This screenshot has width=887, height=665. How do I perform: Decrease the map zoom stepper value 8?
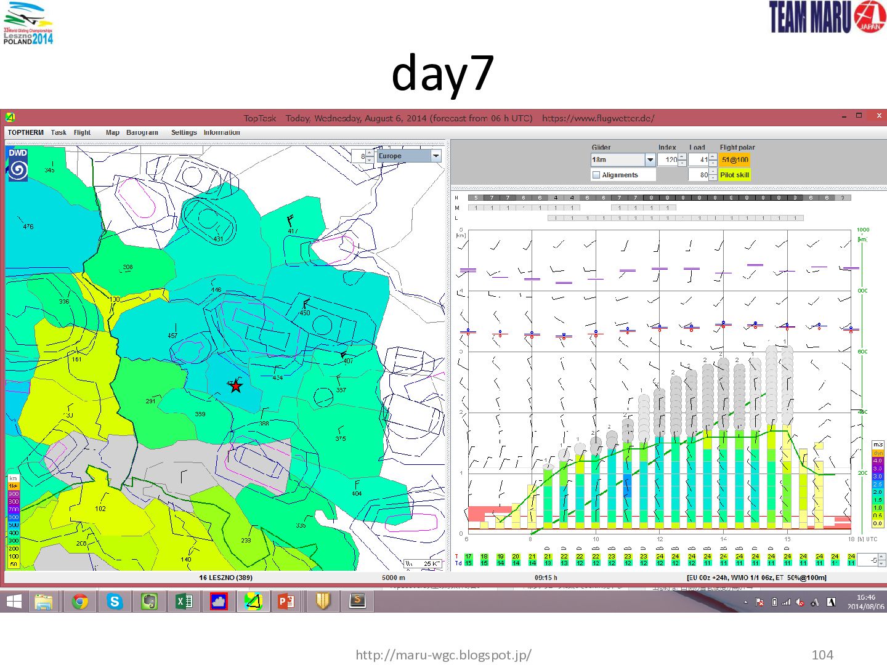point(370,159)
